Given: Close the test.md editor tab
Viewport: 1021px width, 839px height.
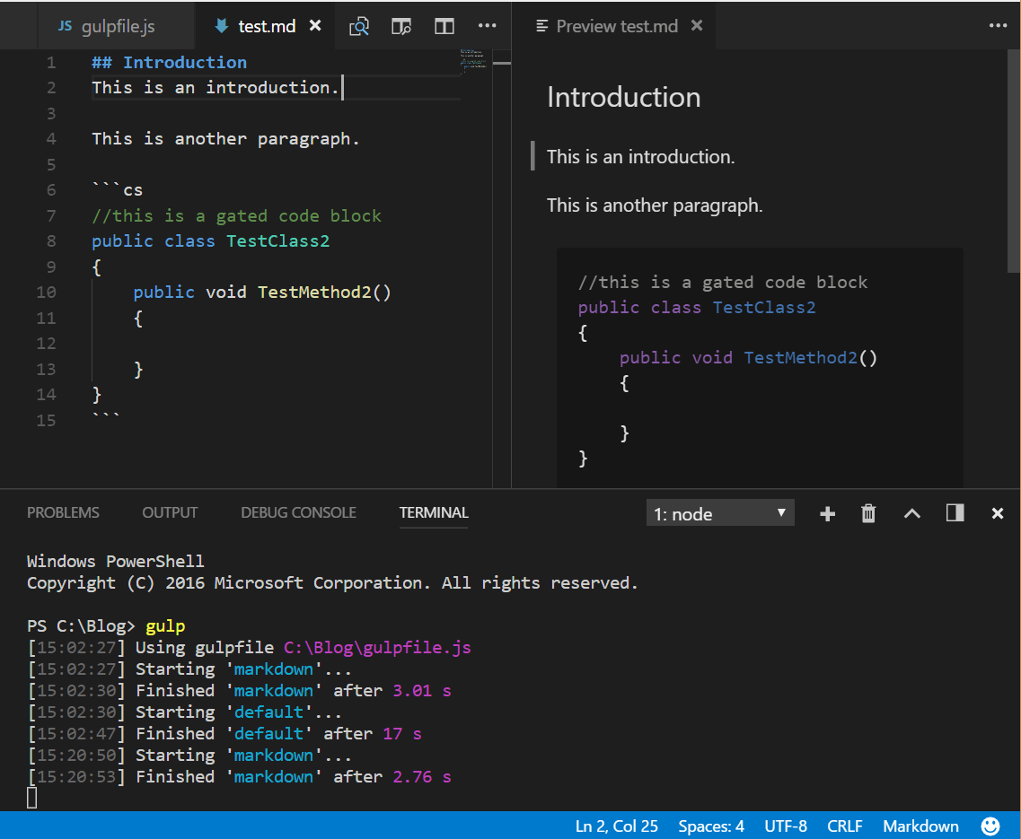Looking at the screenshot, I should (315, 25).
